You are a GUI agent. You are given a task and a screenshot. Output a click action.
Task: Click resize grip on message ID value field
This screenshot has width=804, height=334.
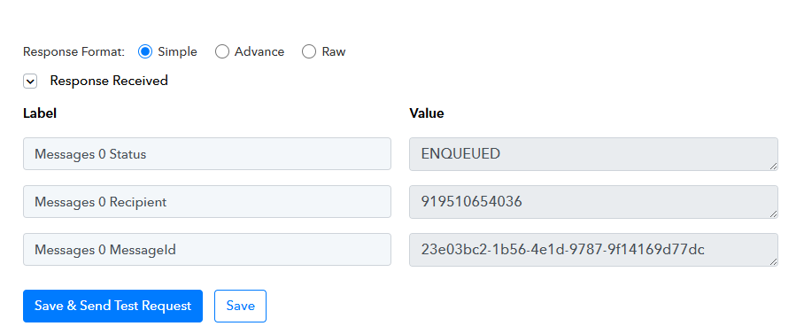pos(773,261)
